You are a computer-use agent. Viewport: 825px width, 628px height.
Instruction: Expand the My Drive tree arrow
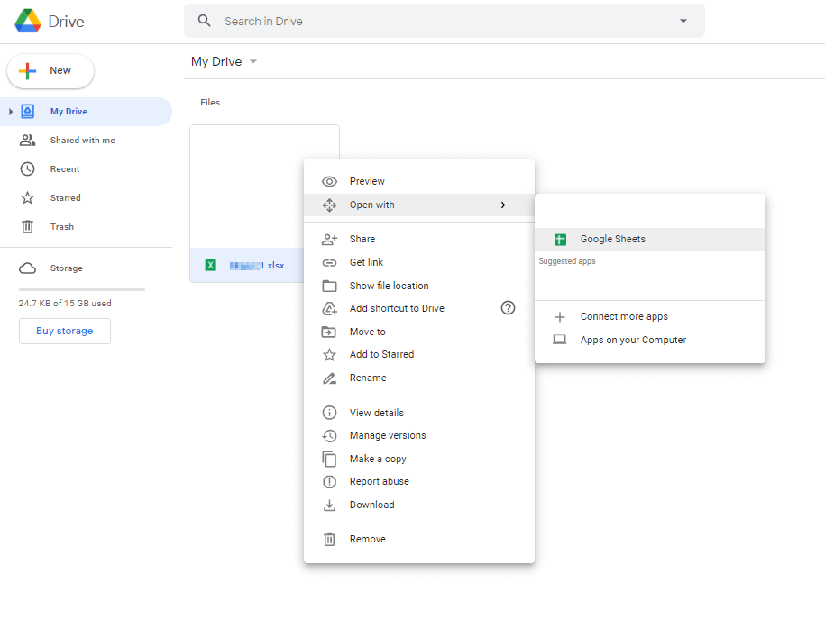[x=10, y=112]
